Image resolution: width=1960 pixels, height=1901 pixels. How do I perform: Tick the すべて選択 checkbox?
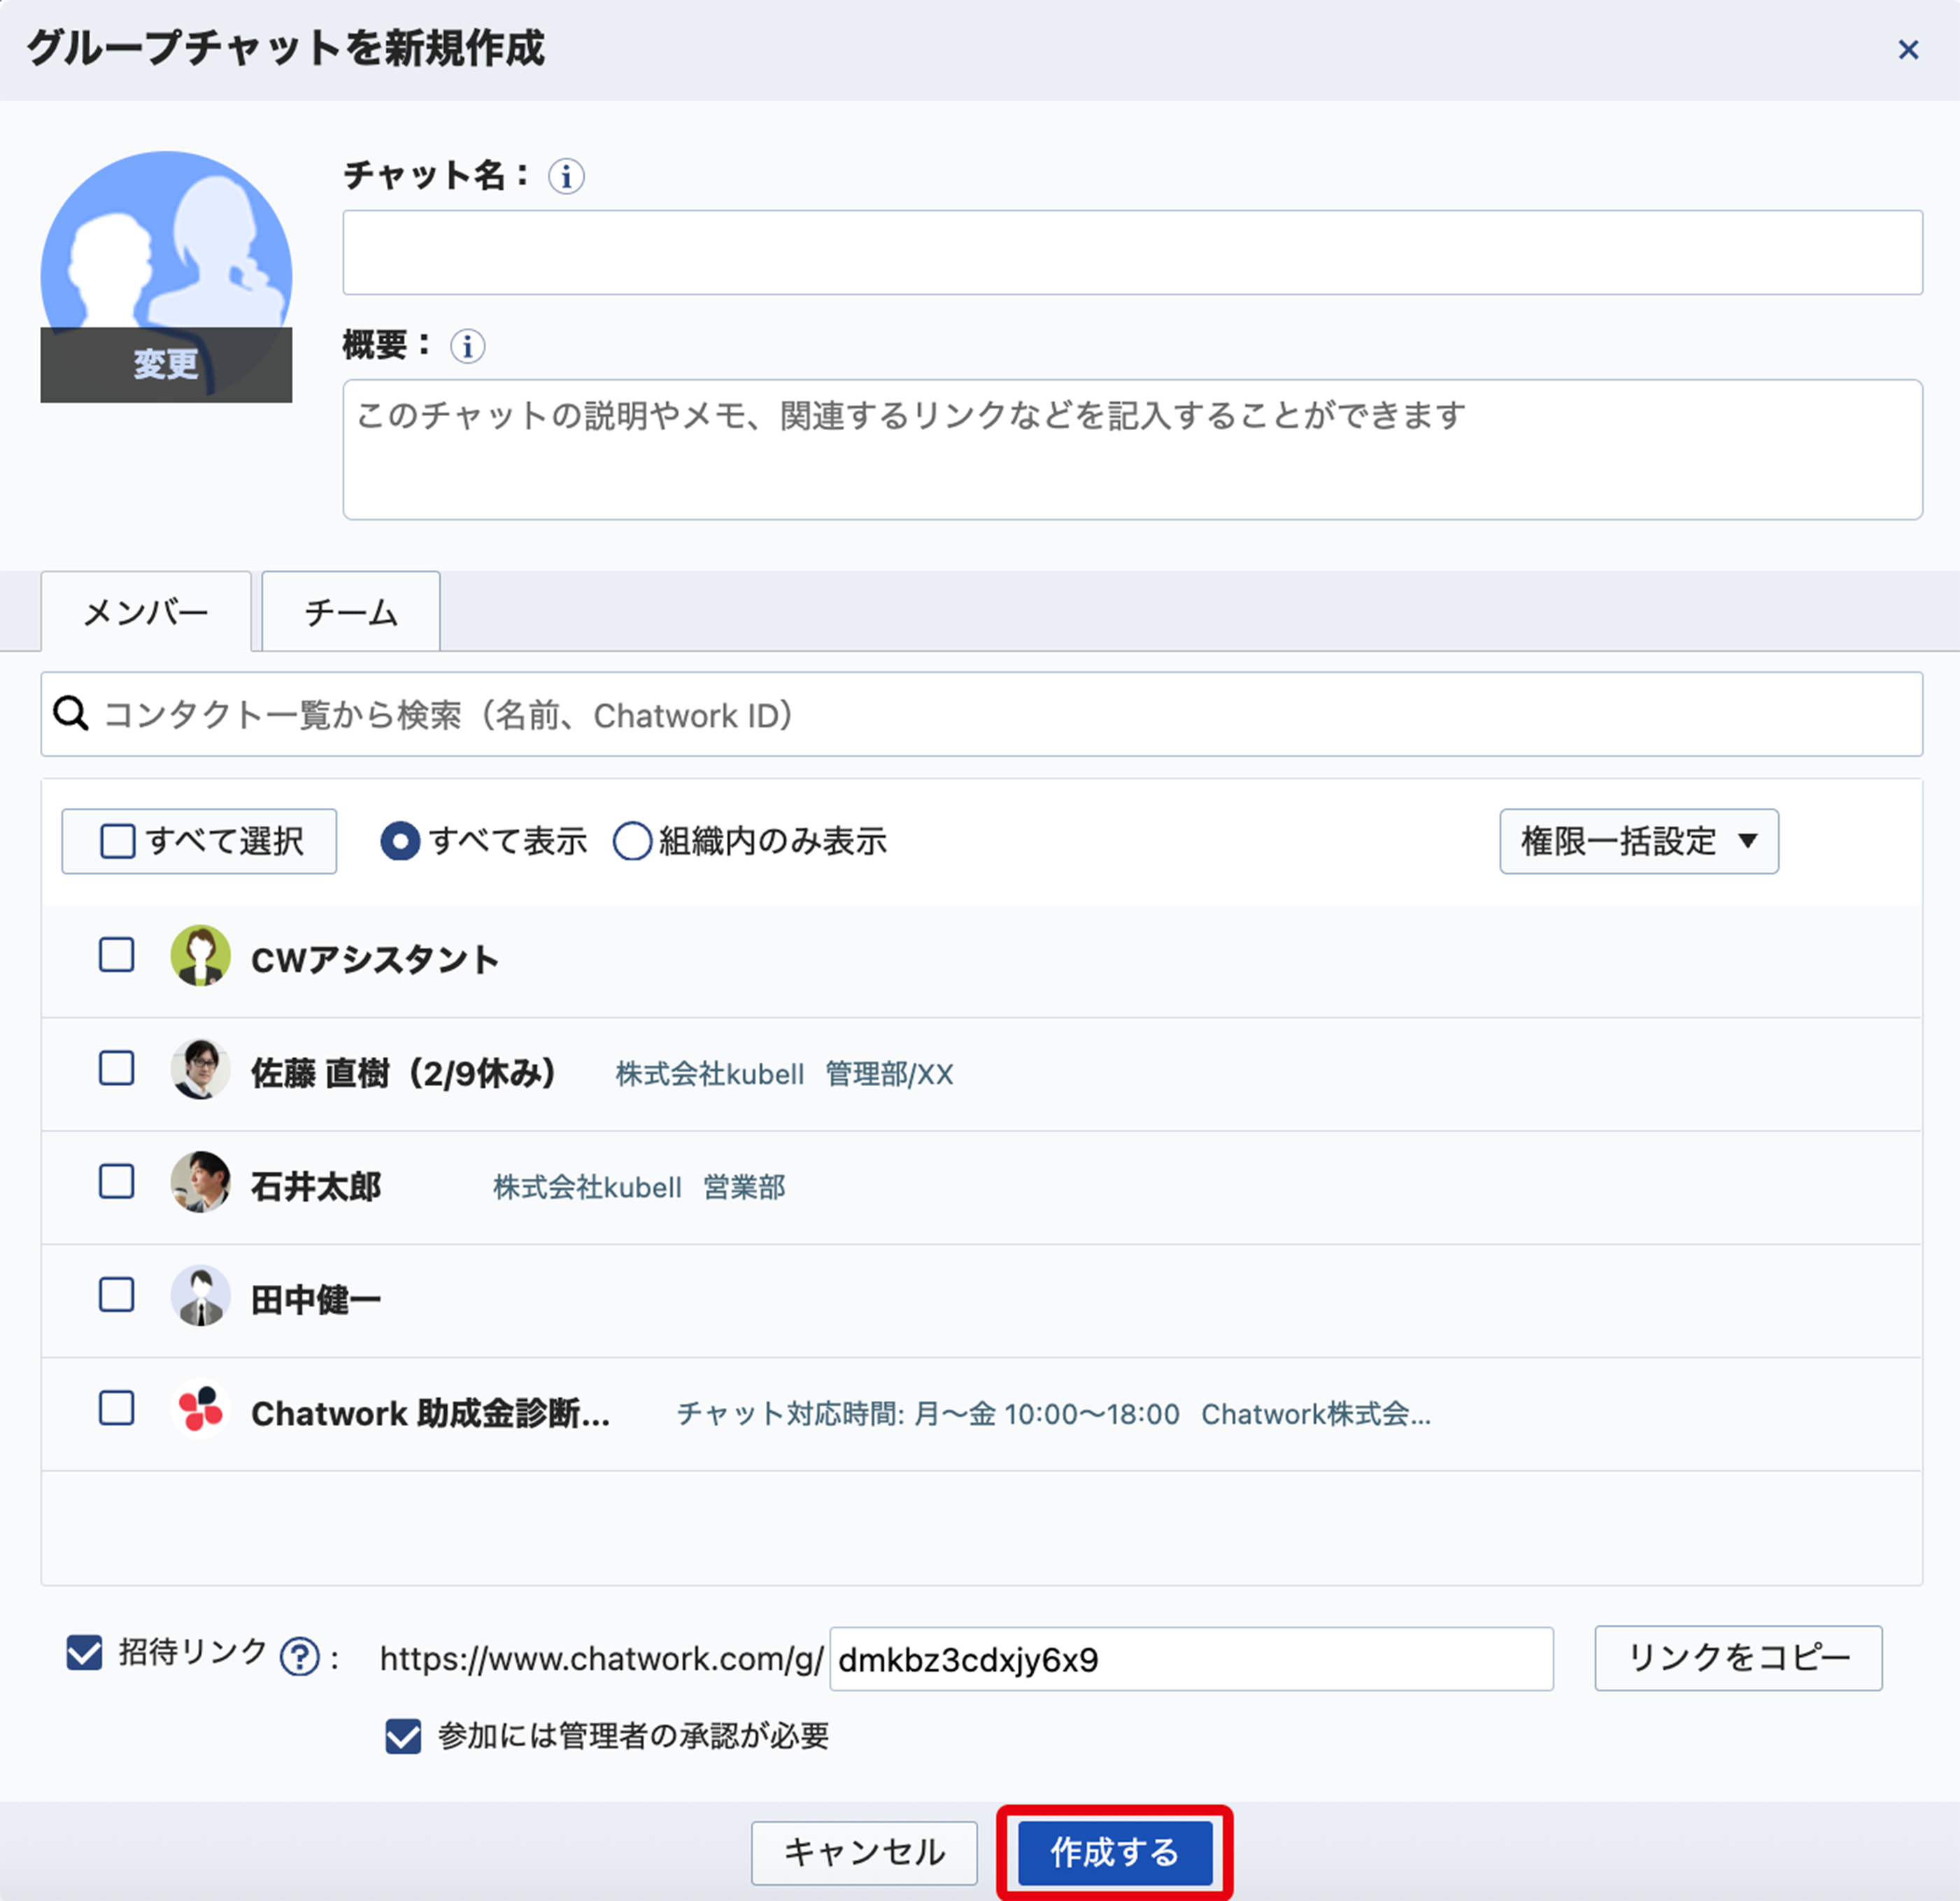117,841
